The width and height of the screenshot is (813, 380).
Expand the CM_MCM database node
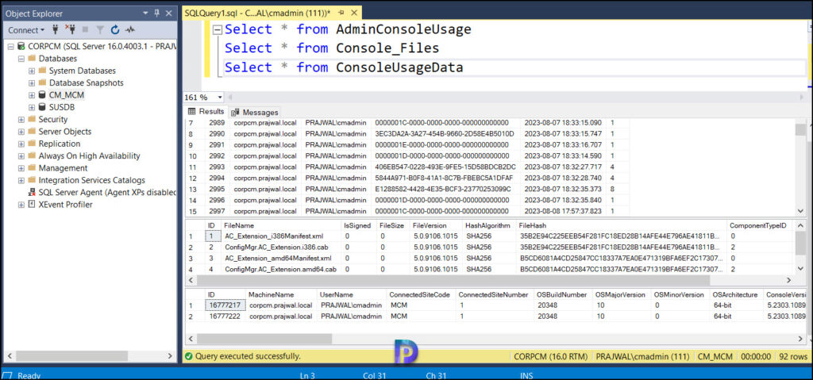point(32,95)
